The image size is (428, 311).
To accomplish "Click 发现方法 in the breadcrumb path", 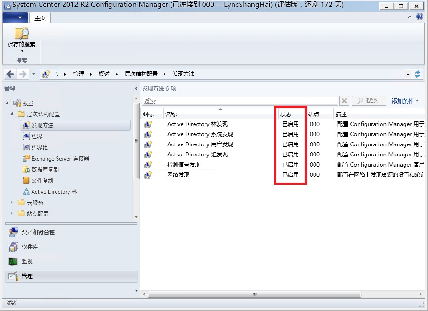I will point(183,74).
